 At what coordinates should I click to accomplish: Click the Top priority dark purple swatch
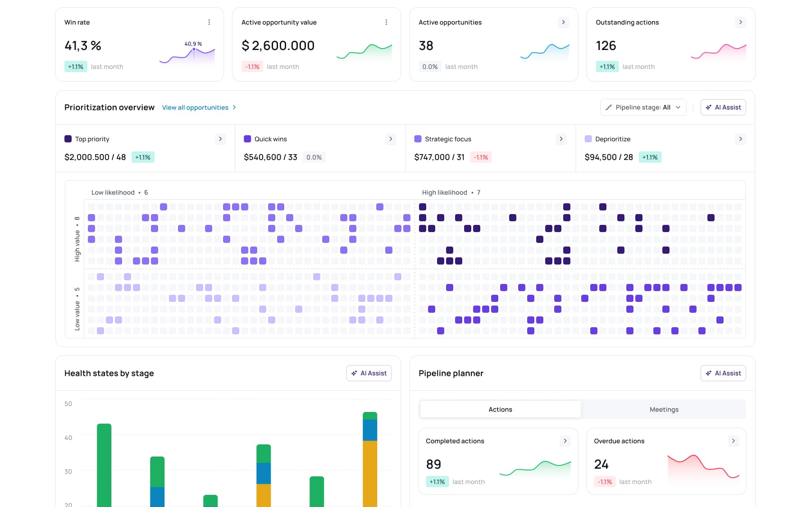[68, 139]
